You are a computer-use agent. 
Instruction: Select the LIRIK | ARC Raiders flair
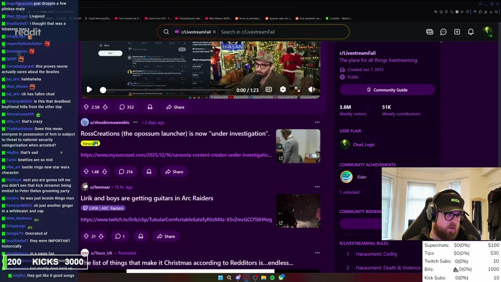coord(103,208)
